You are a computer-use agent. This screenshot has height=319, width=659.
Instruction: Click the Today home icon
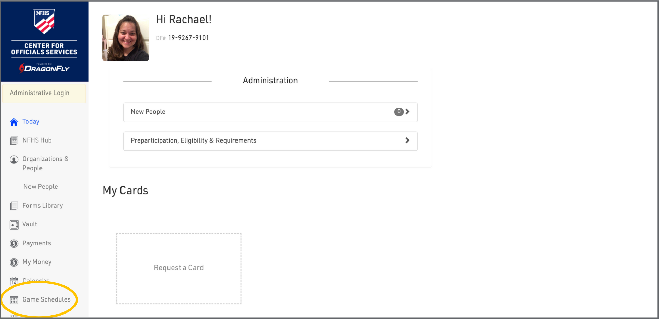pyautogui.click(x=14, y=122)
